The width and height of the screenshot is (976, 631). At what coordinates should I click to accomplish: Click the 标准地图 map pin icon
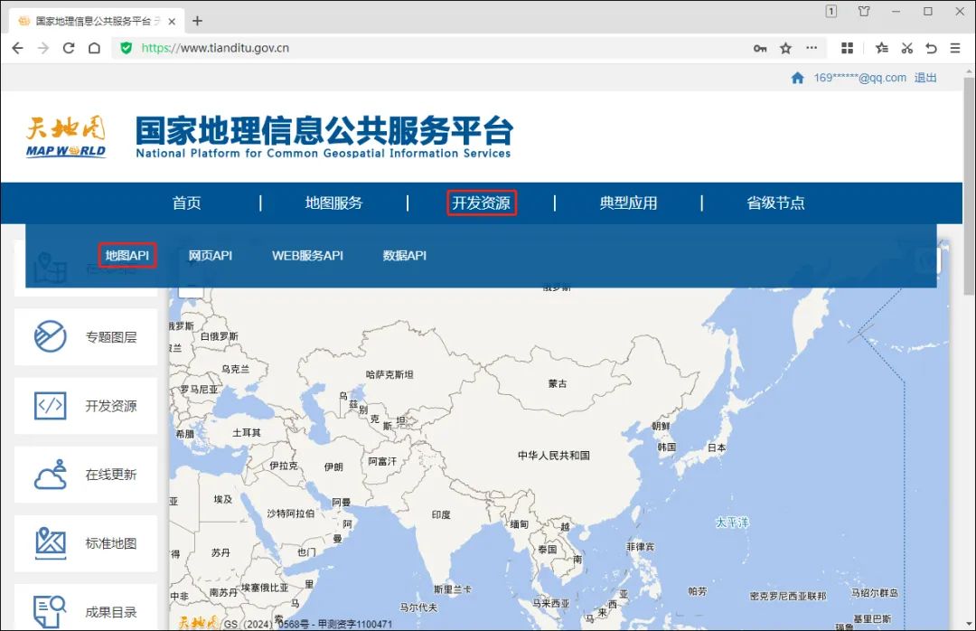point(51,543)
